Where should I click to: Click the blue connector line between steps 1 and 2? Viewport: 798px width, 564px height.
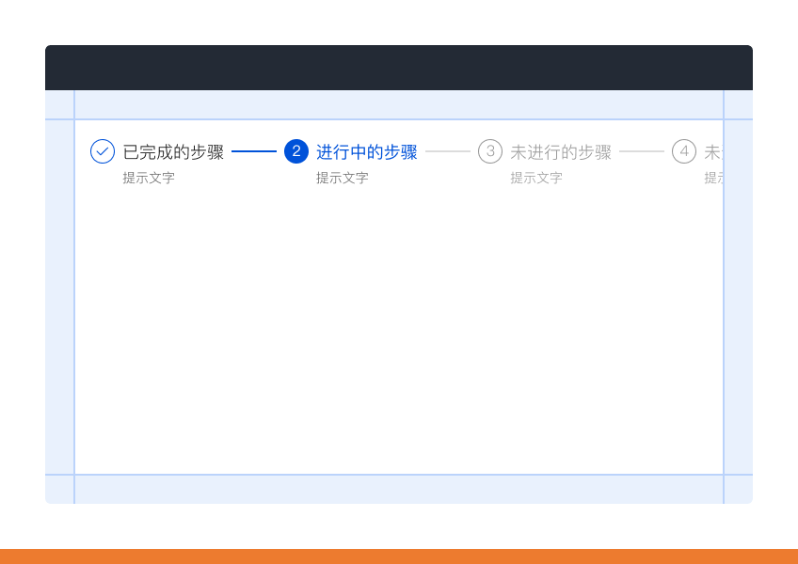tap(254, 151)
